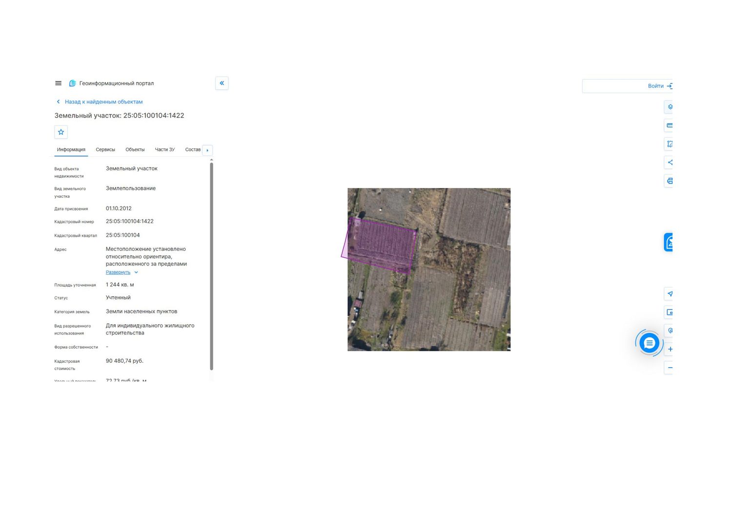Screen dimensions: 732x518
Task: Add the land parcel to favorites with the star
Action: click(x=61, y=132)
